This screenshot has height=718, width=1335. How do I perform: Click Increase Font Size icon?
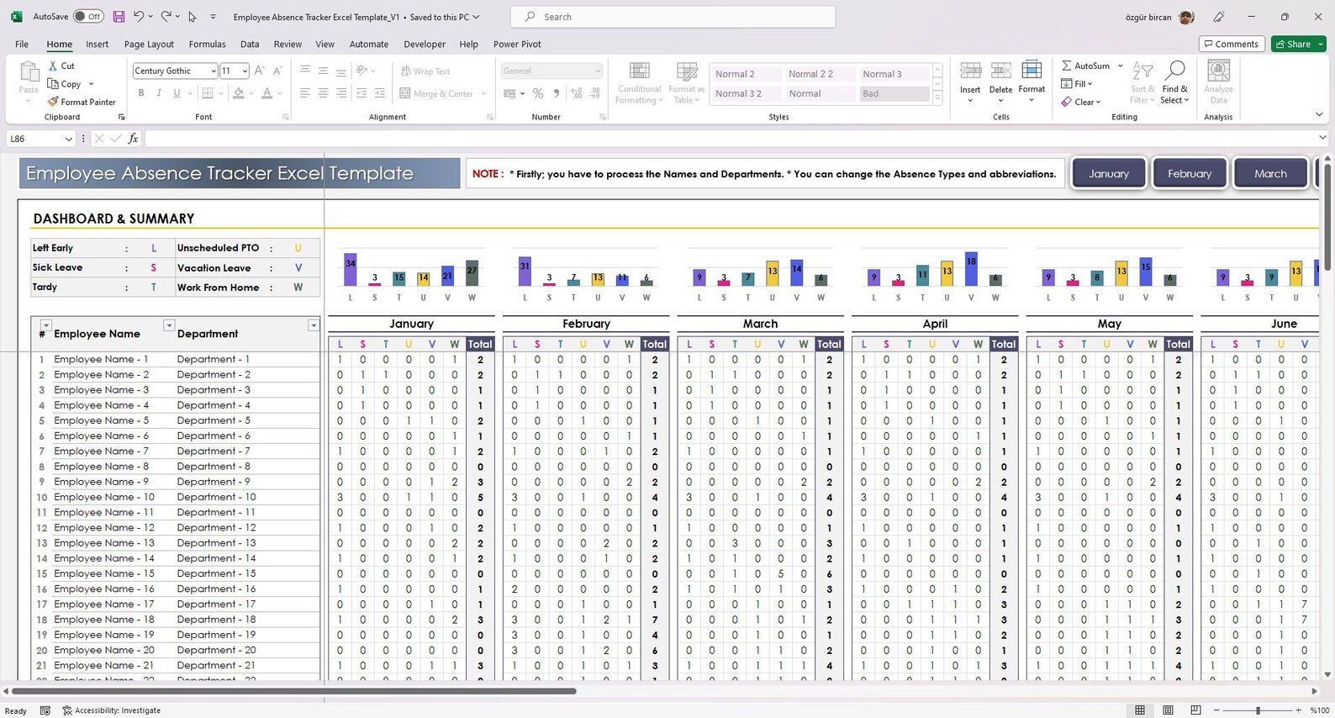[260, 71]
